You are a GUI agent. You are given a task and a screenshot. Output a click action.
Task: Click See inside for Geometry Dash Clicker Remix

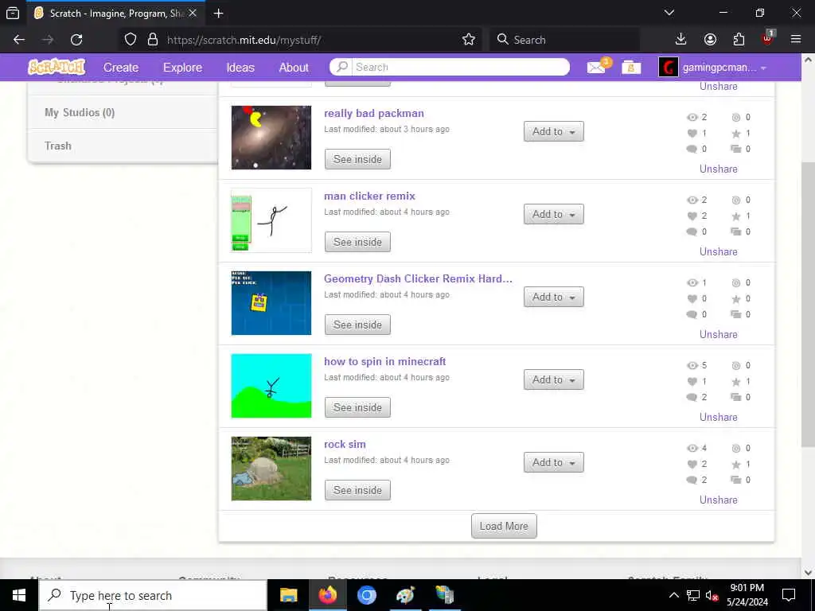tap(357, 325)
